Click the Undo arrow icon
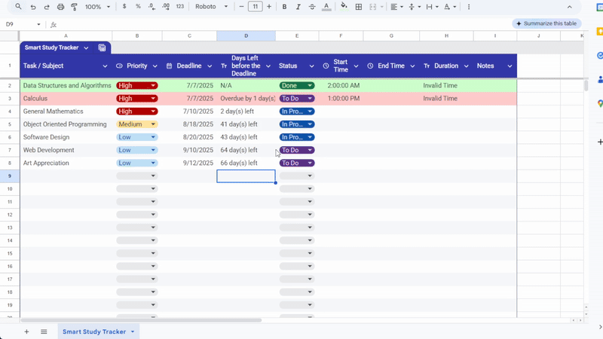The height and width of the screenshot is (339, 603). click(33, 7)
